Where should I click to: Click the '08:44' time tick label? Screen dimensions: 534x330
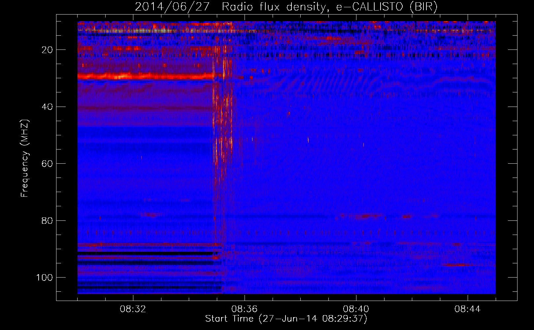tap(468, 309)
